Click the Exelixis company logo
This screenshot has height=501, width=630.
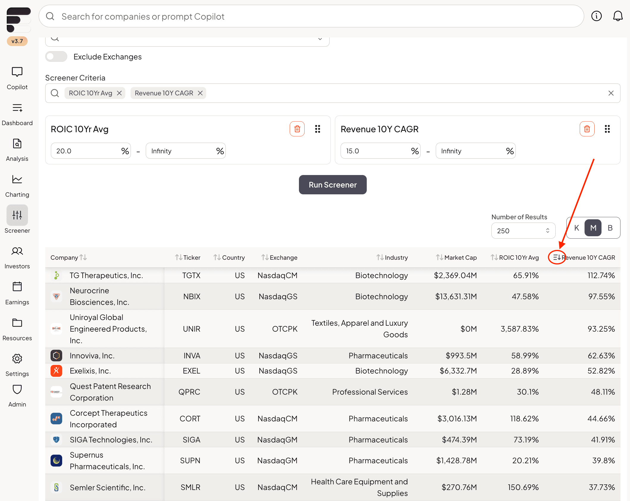(56, 371)
